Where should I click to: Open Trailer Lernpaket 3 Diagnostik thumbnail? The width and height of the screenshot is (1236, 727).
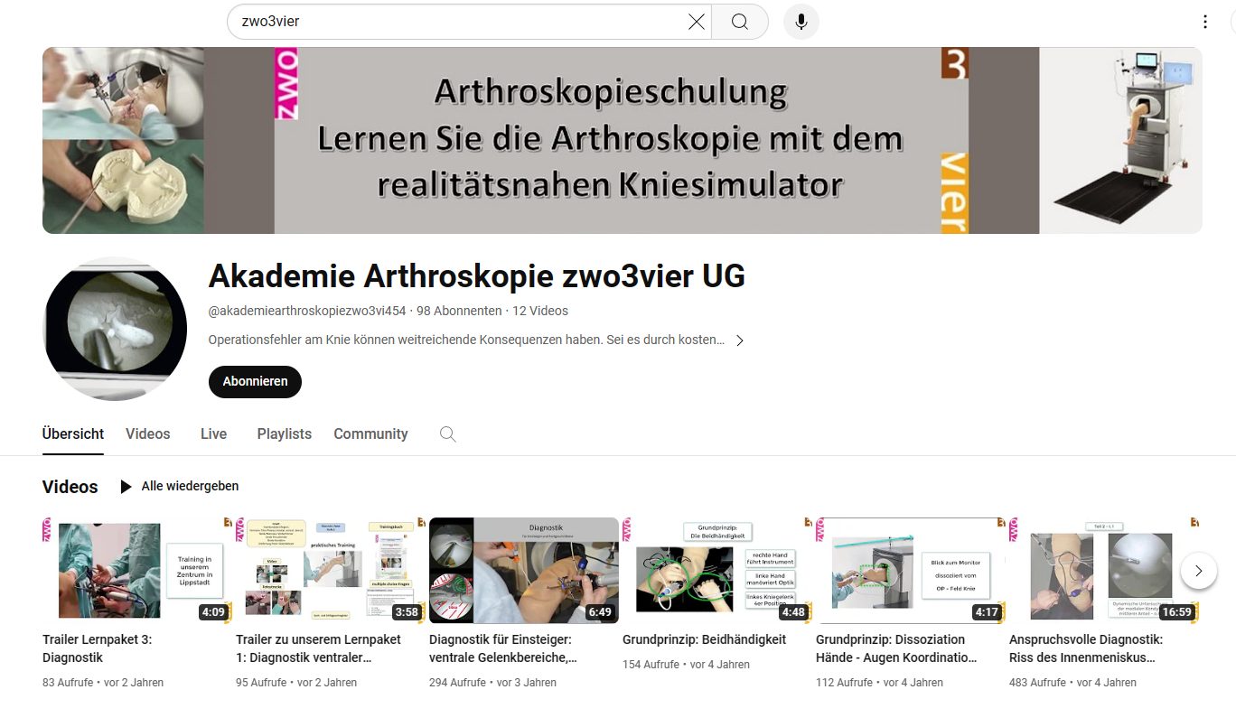(137, 571)
